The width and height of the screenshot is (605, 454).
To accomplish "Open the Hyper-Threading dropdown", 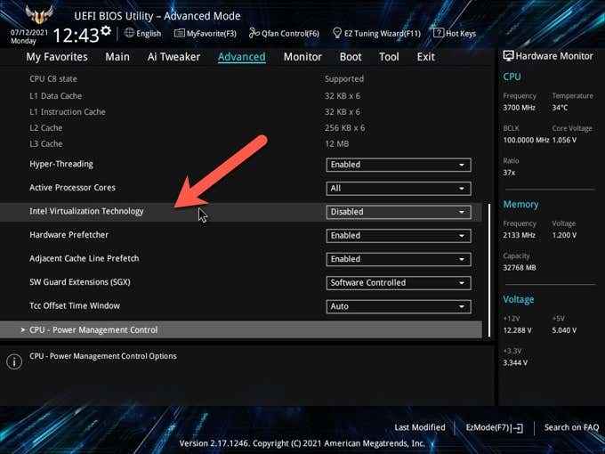I will [399, 165].
